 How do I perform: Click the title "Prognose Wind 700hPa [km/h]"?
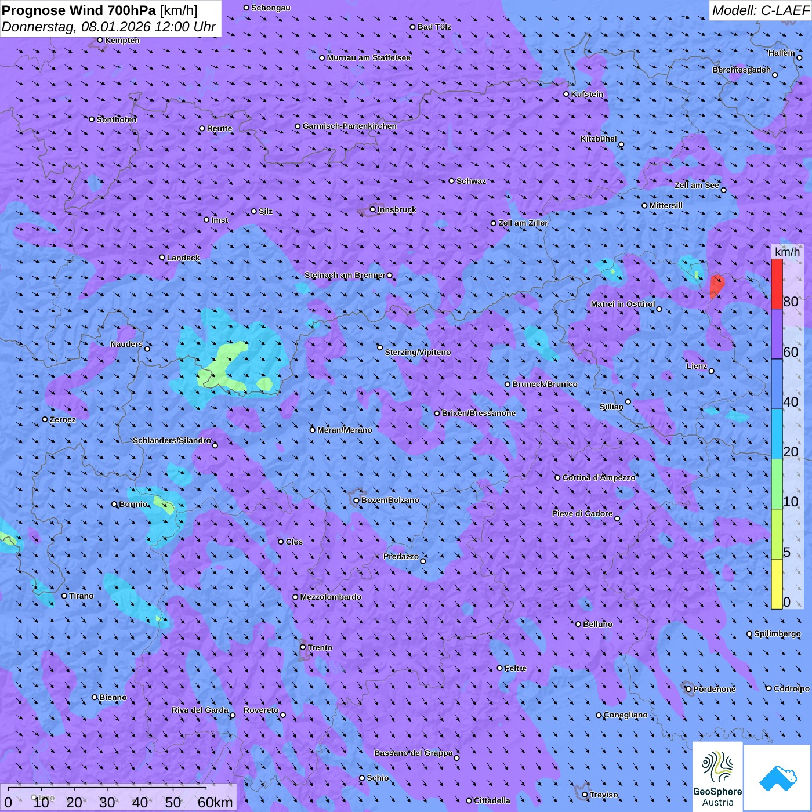[100, 10]
